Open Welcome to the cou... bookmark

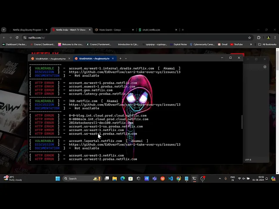pyautogui.click(x=71, y=44)
